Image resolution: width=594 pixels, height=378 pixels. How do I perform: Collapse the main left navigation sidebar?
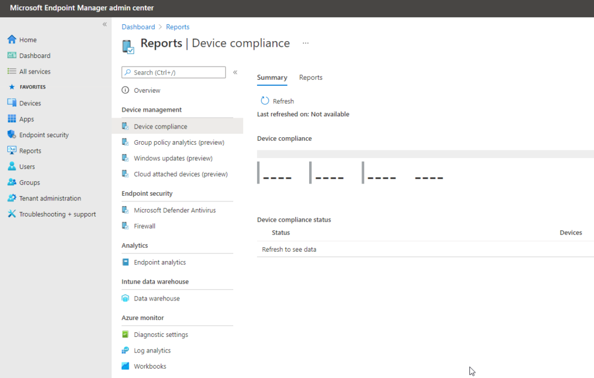(104, 24)
